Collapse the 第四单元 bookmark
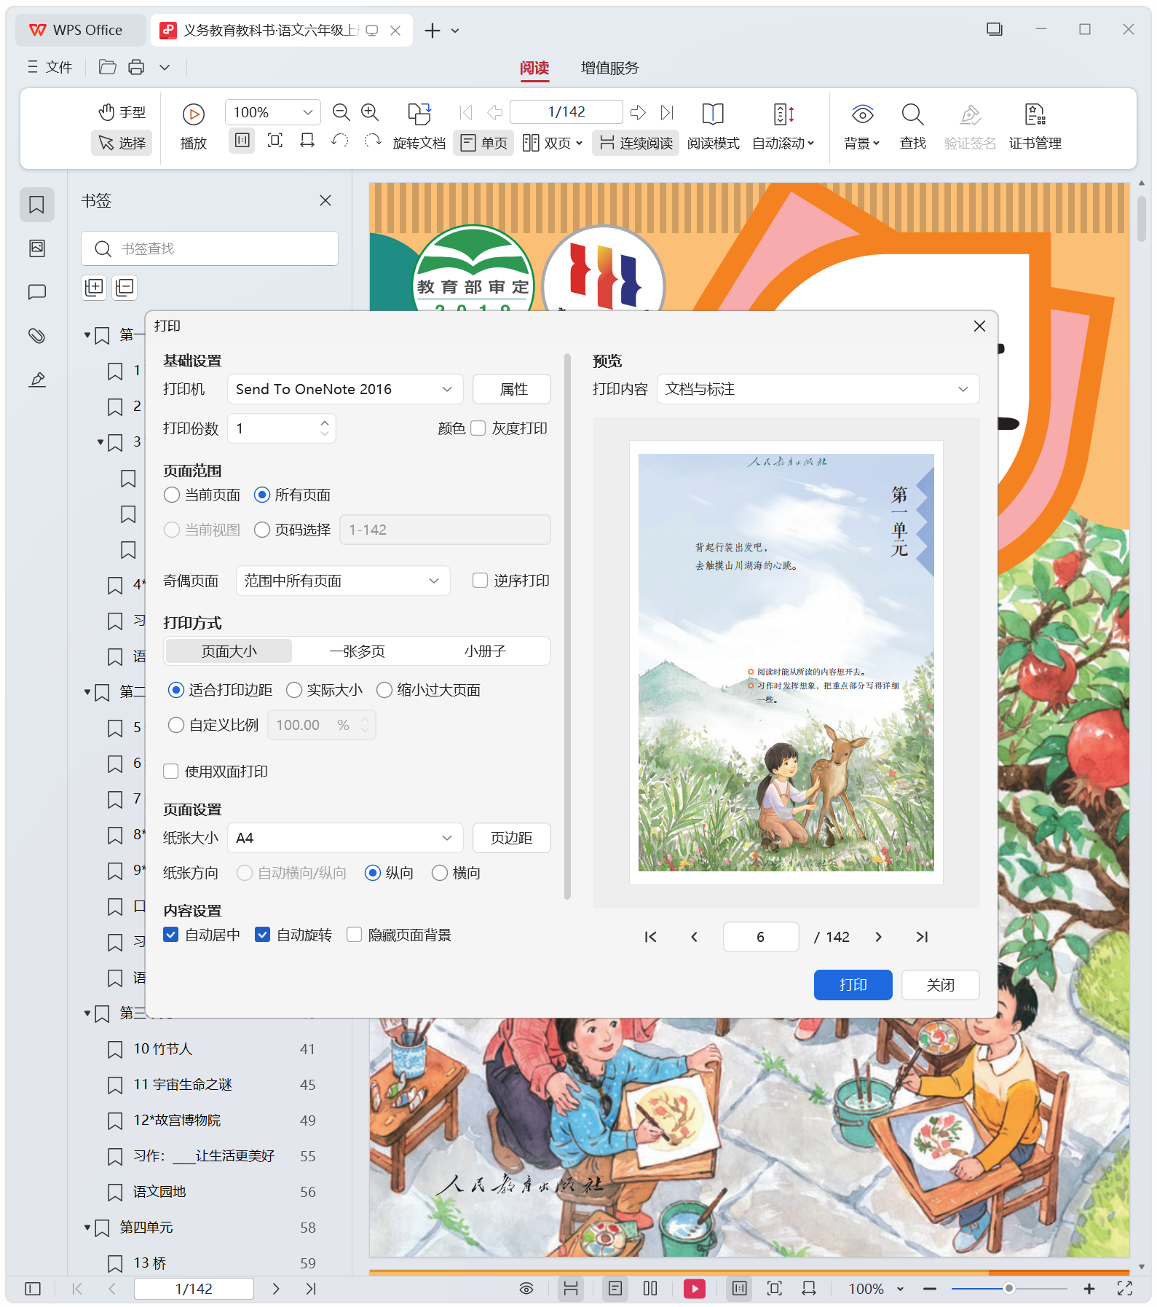The image size is (1157, 1307). (x=87, y=1228)
